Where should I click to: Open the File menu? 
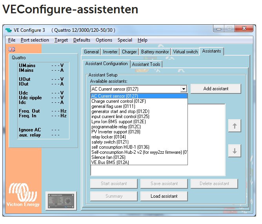tap(12, 40)
